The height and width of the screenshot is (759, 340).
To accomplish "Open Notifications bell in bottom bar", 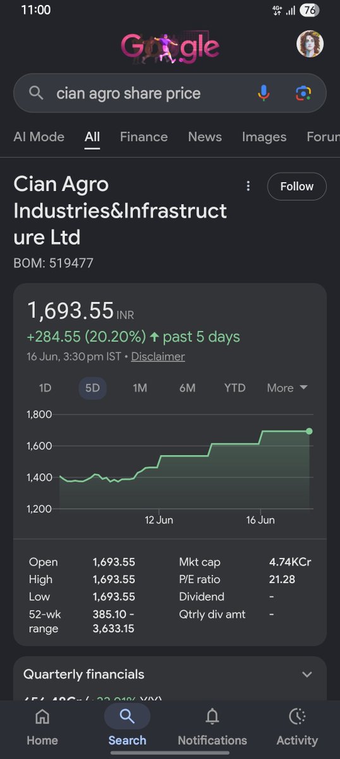I will pyautogui.click(x=212, y=727).
